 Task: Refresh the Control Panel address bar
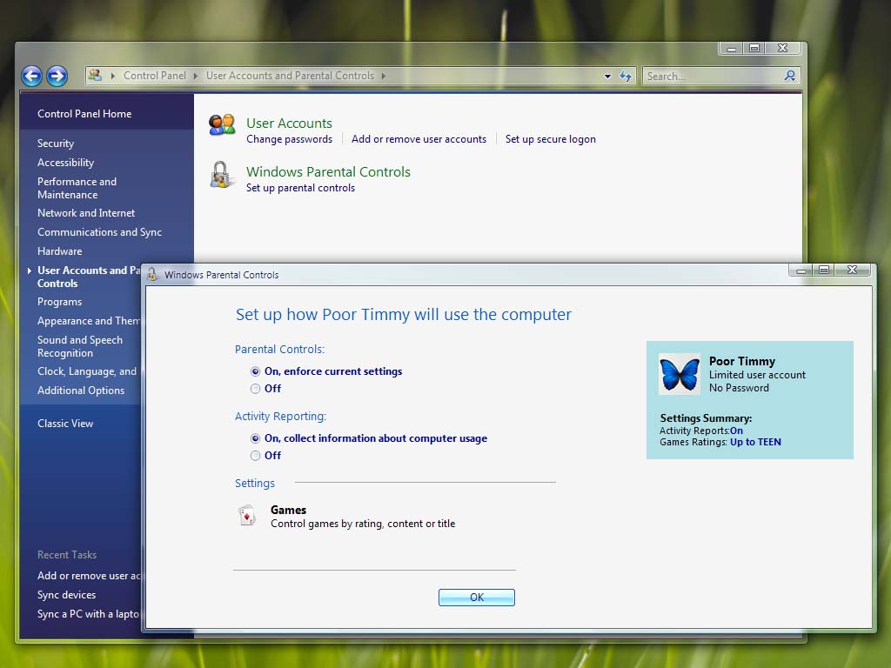626,76
